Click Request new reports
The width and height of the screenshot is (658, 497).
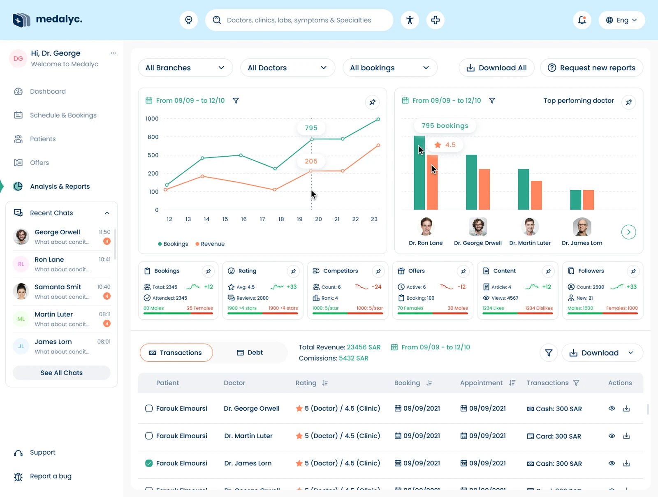(592, 68)
